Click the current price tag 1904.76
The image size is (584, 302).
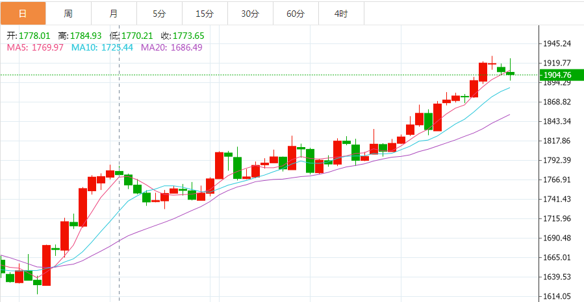point(559,75)
